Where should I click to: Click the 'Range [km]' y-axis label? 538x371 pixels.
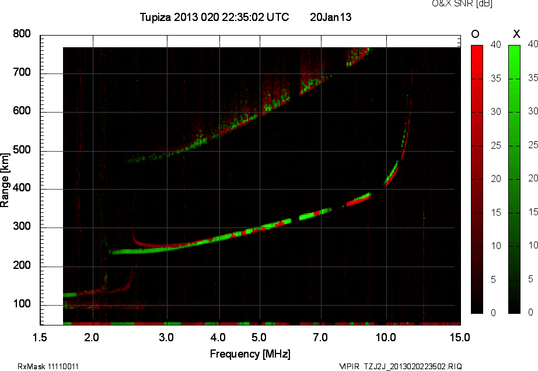point(5,180)
